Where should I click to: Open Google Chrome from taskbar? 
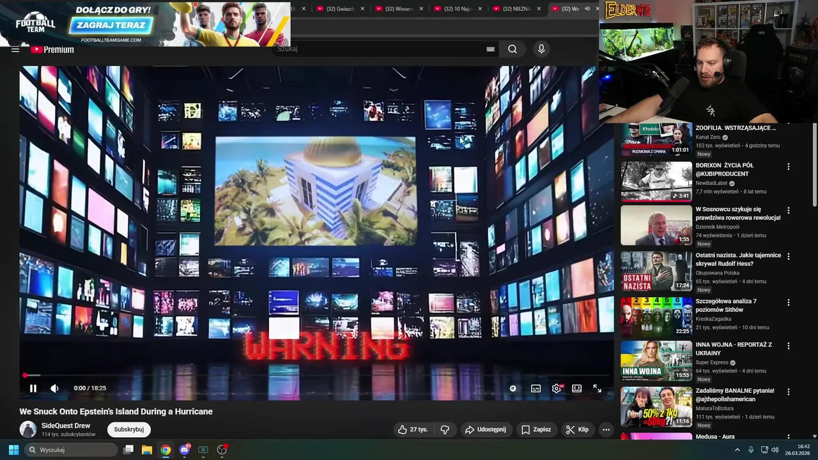166,450
